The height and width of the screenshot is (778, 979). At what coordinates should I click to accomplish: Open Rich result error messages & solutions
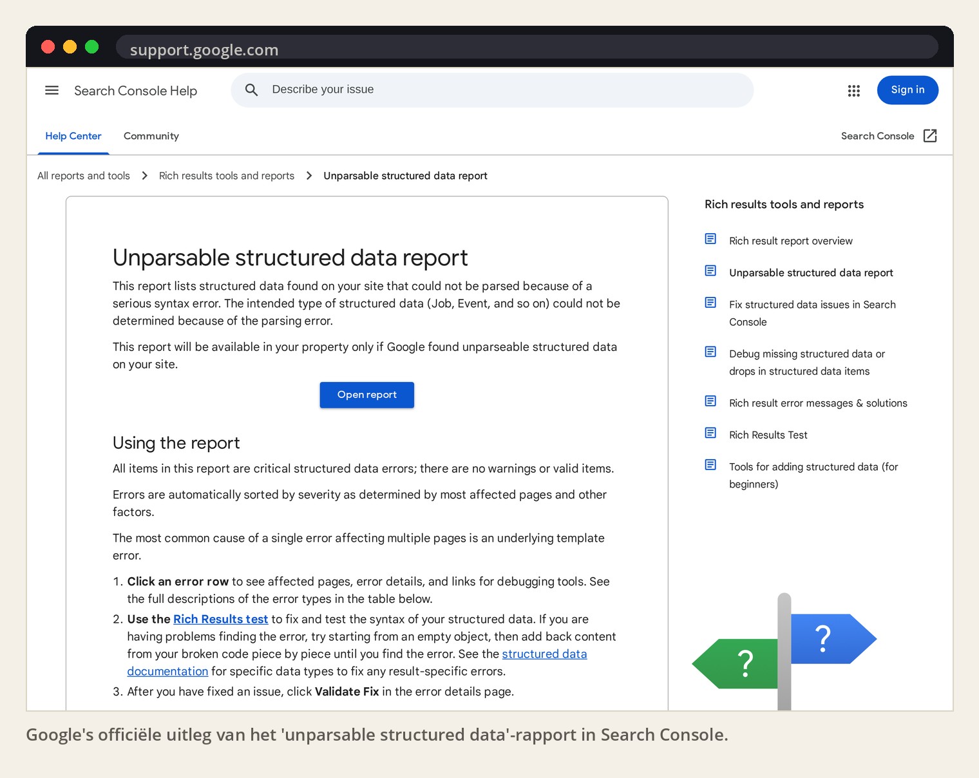coord(818,403)
